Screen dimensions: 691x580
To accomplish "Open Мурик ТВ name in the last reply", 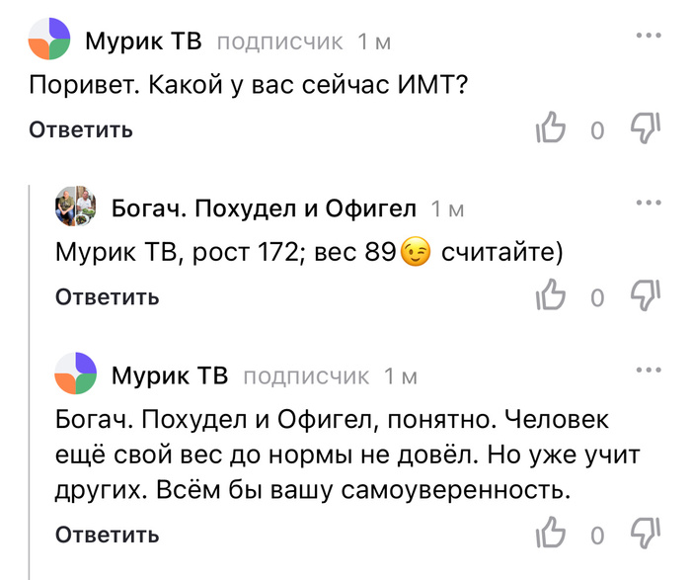I will [170, 376].
